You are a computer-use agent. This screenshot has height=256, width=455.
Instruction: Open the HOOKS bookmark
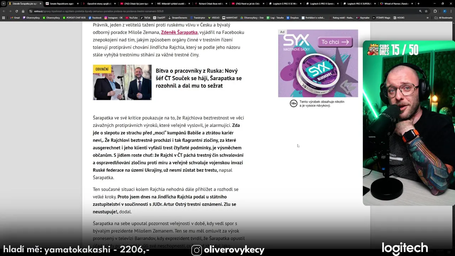[399, 17]
